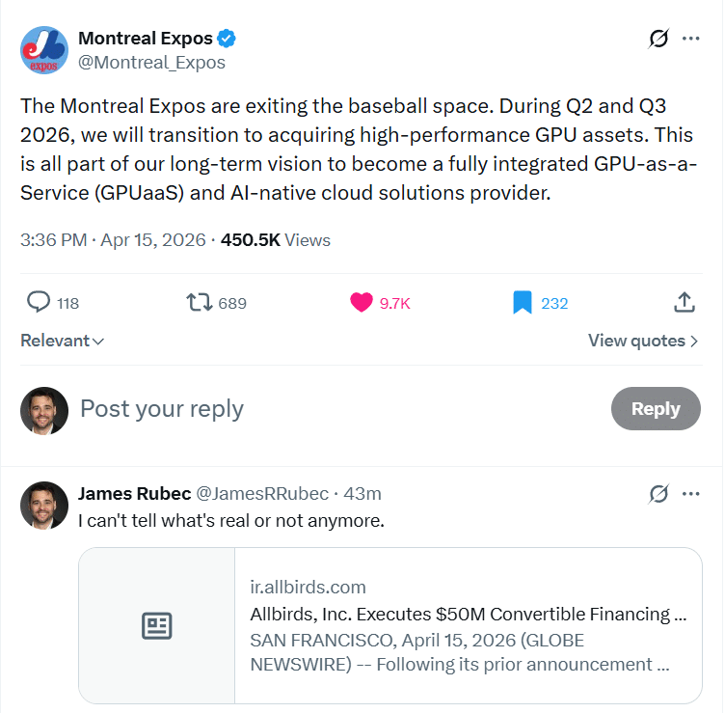725x713 pixels.
Task: Click the @Montreal_Expos handle
Action: pos(151,63)
